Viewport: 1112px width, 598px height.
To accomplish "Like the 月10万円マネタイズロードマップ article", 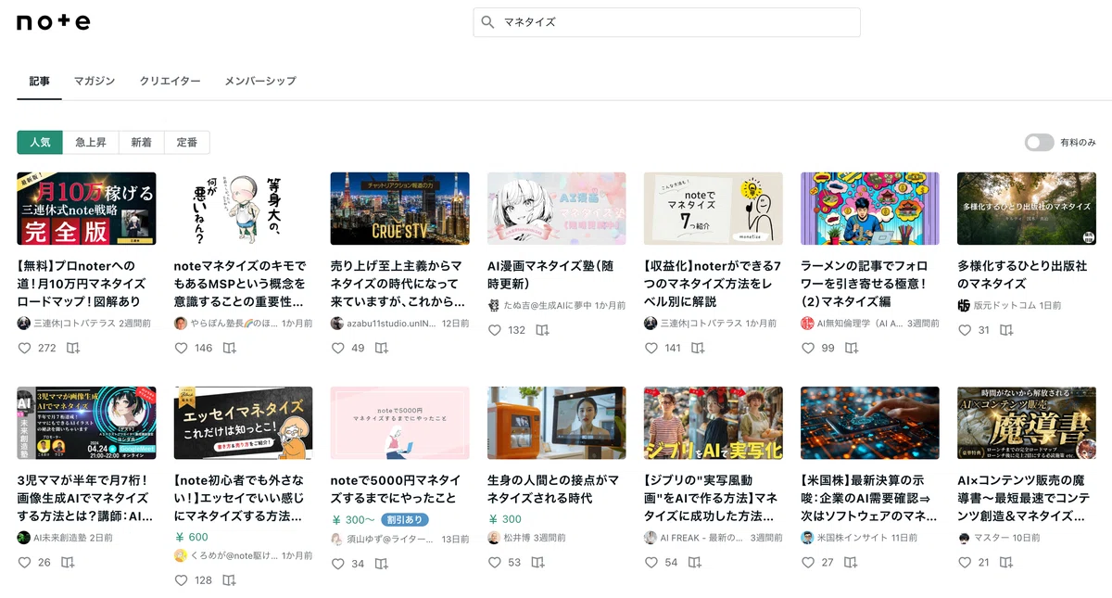I will 25,349.
